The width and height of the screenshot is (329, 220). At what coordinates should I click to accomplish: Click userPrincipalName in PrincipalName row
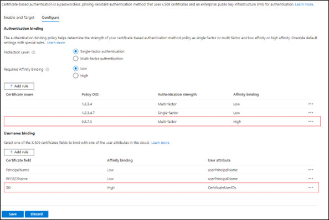pyautogui.click(x=223, y=170)
